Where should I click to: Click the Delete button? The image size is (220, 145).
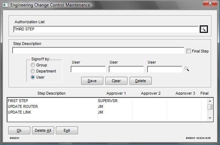(141, 81)
